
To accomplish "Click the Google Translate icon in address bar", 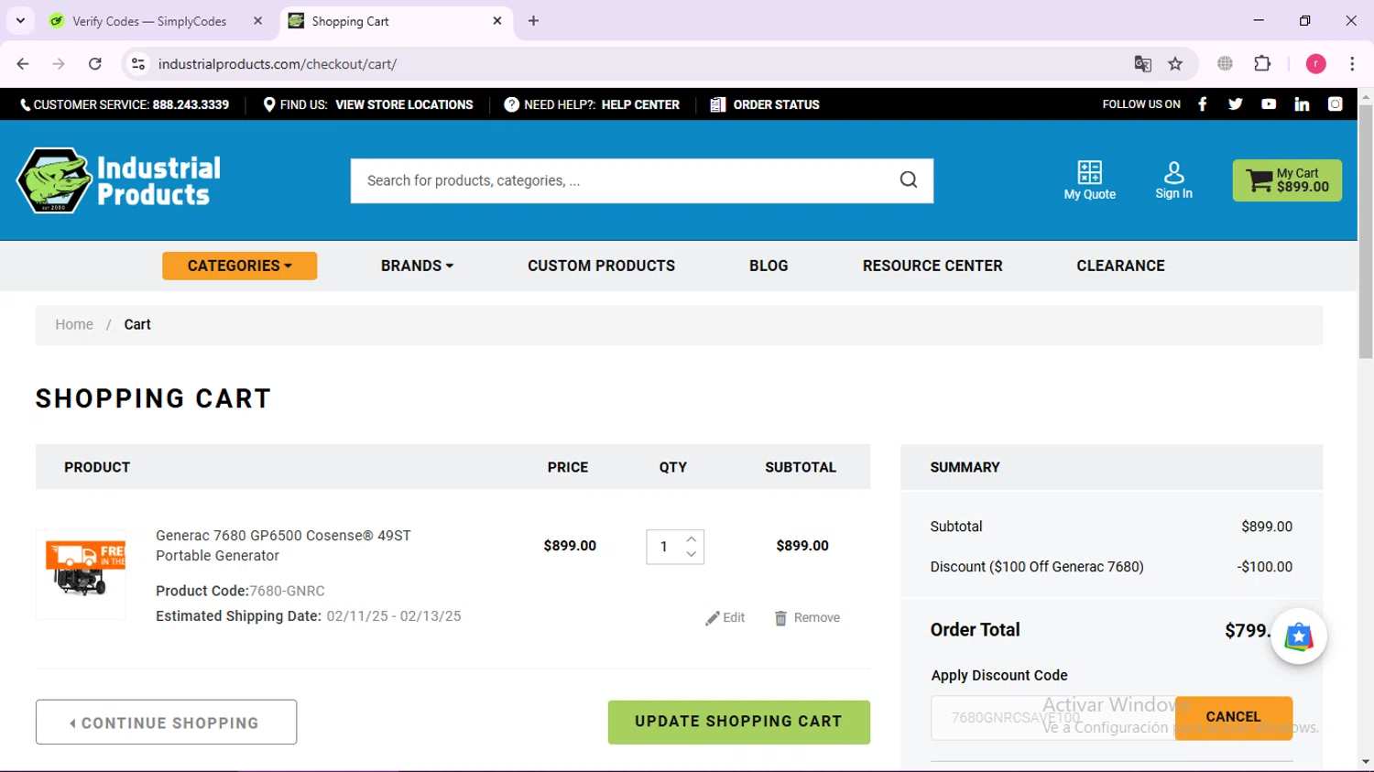I will tap(1142, 64).
